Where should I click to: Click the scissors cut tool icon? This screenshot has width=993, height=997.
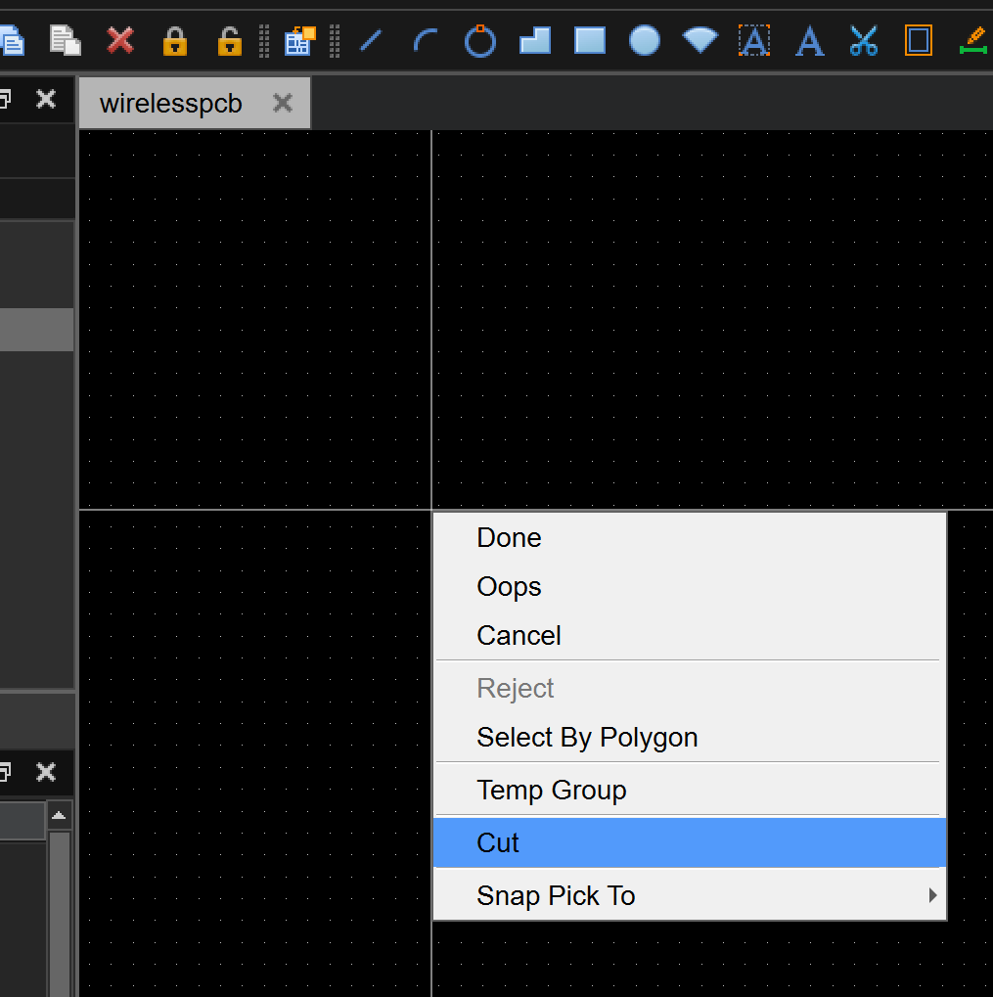(863, 41)
